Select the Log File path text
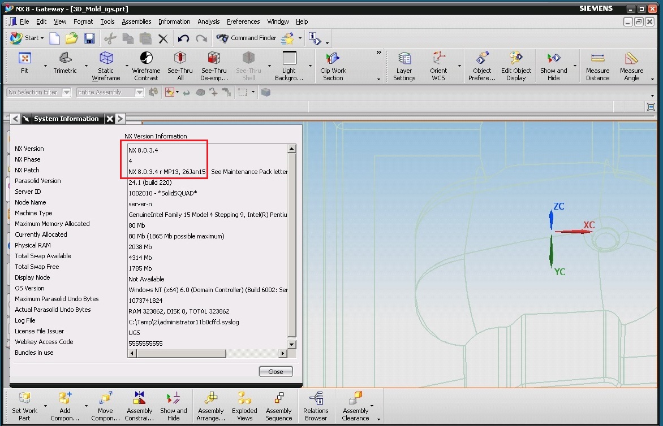This screenshot has height=426, width=663. [x=184, y=322]
